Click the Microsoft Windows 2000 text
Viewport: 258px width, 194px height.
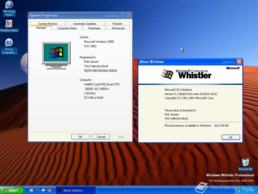coord(99,42)
